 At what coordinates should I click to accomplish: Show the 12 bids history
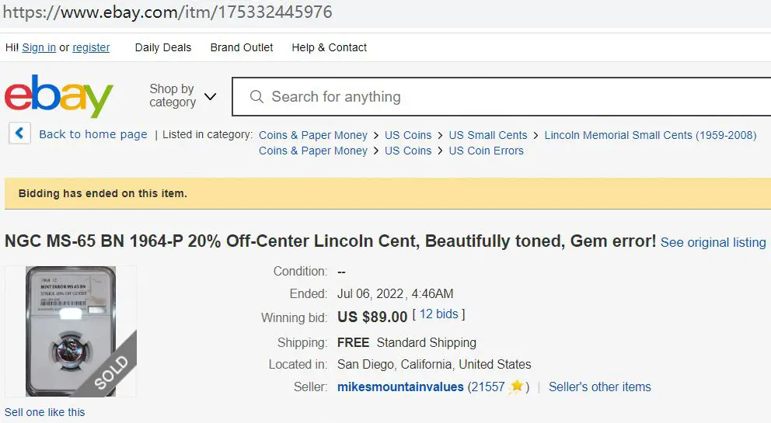click(438, 314)
